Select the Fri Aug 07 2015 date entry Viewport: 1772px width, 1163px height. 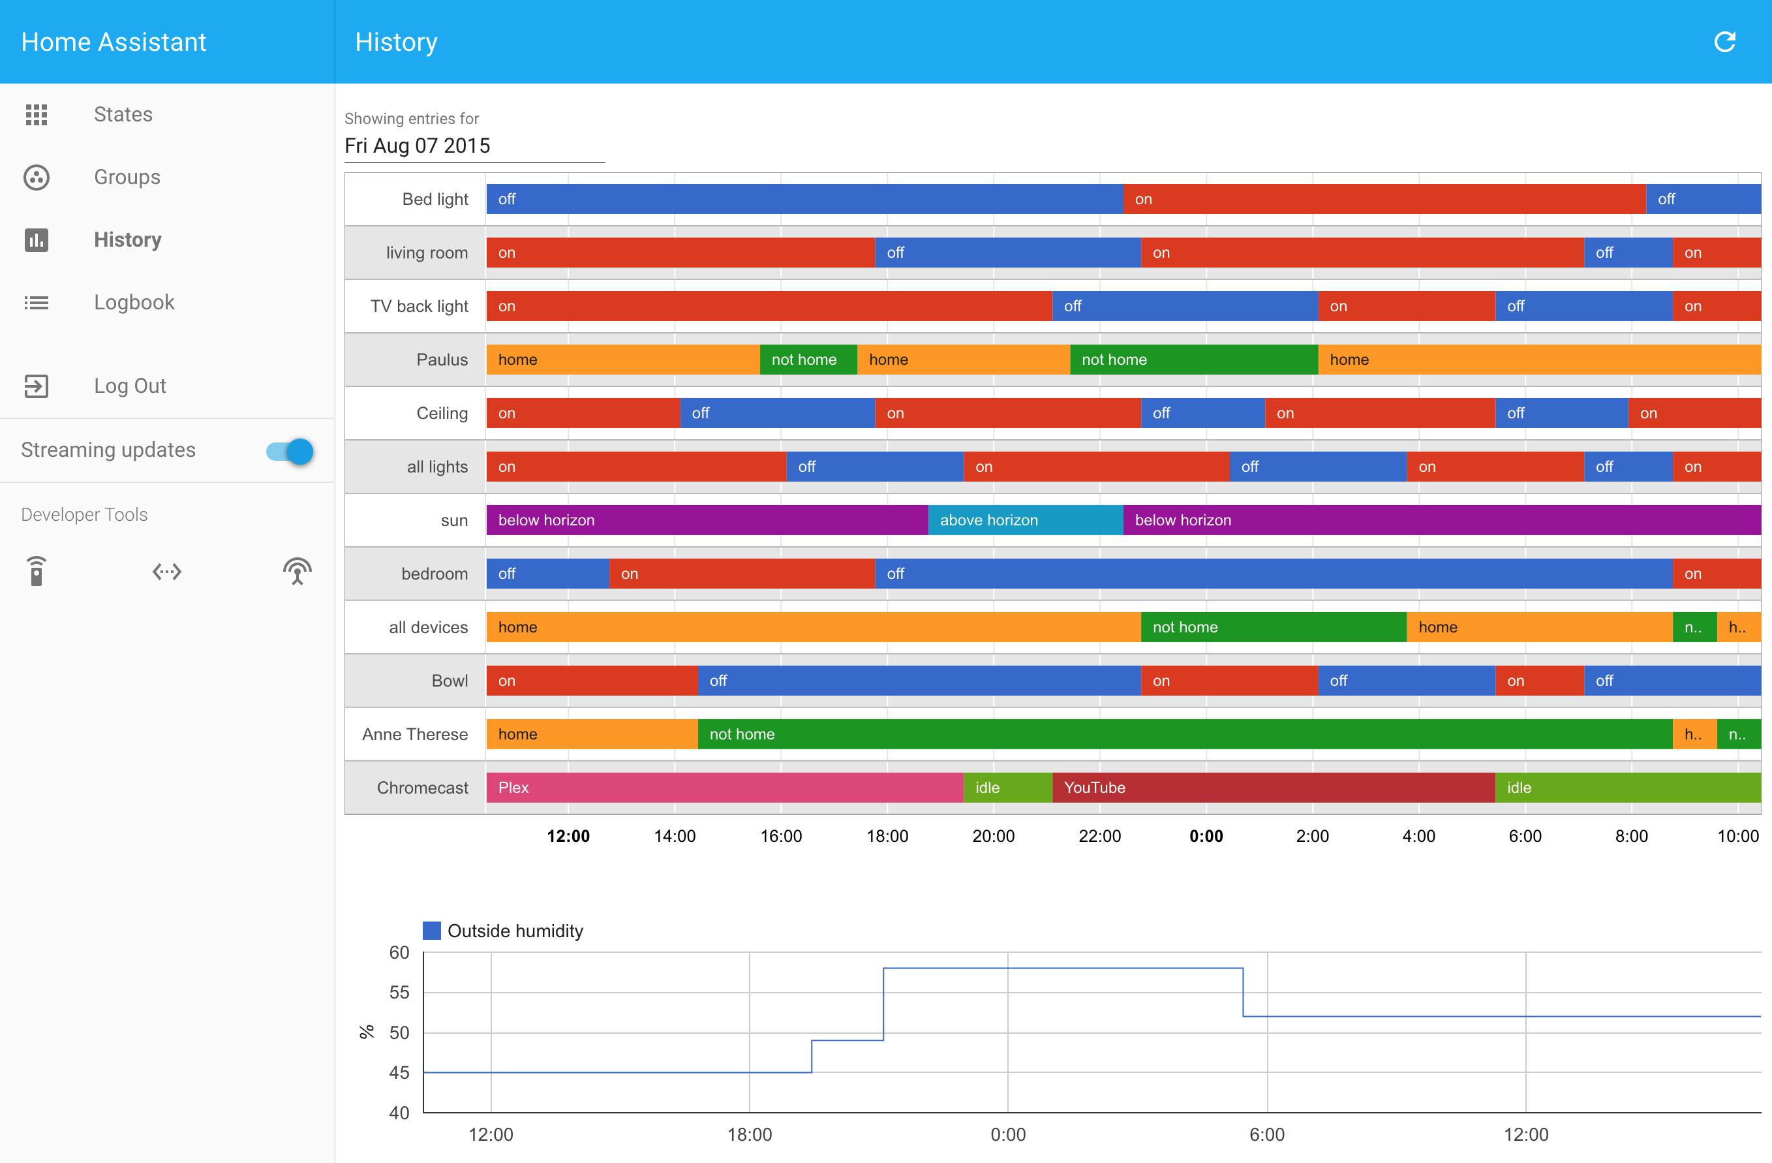click(x=472, y=146)
